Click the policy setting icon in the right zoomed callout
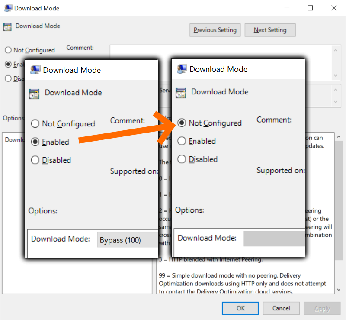Screen dimensions: 346x320 [x=181, y=93]
